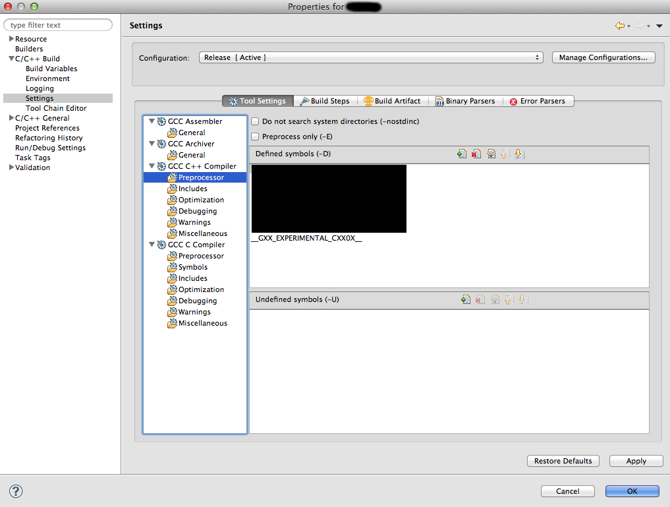Screen dimensions: 670x507
Task: Open the Configuration dropdown
Action: click(x=370, y=57)
